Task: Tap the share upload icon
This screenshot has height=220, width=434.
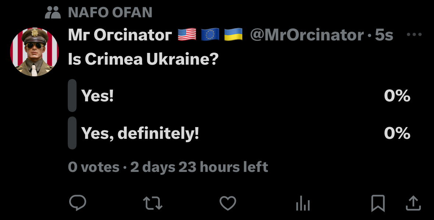Action: [x=413, y=203]
